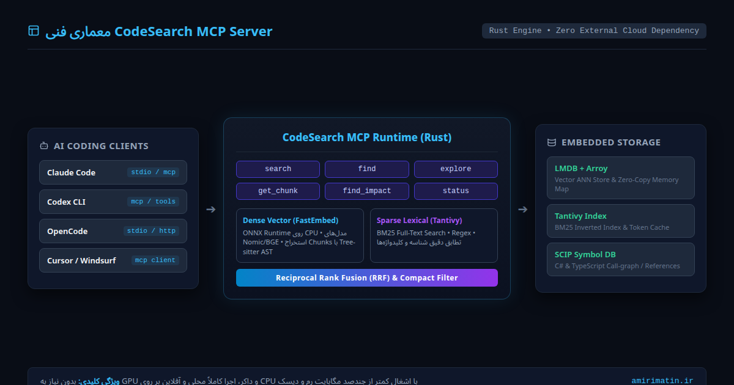
Task: Select the get_chunk tool button
Action: (278, 191)
